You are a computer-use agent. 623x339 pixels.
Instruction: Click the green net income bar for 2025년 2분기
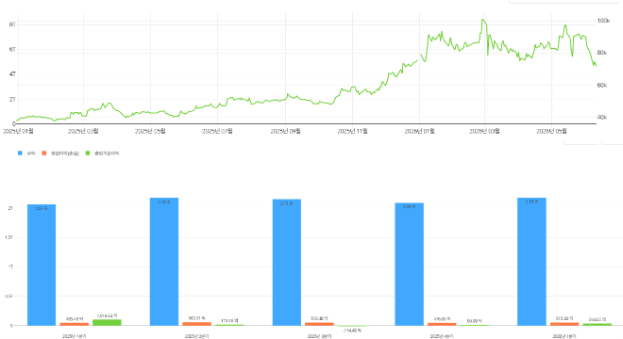[x=229, y=325]
